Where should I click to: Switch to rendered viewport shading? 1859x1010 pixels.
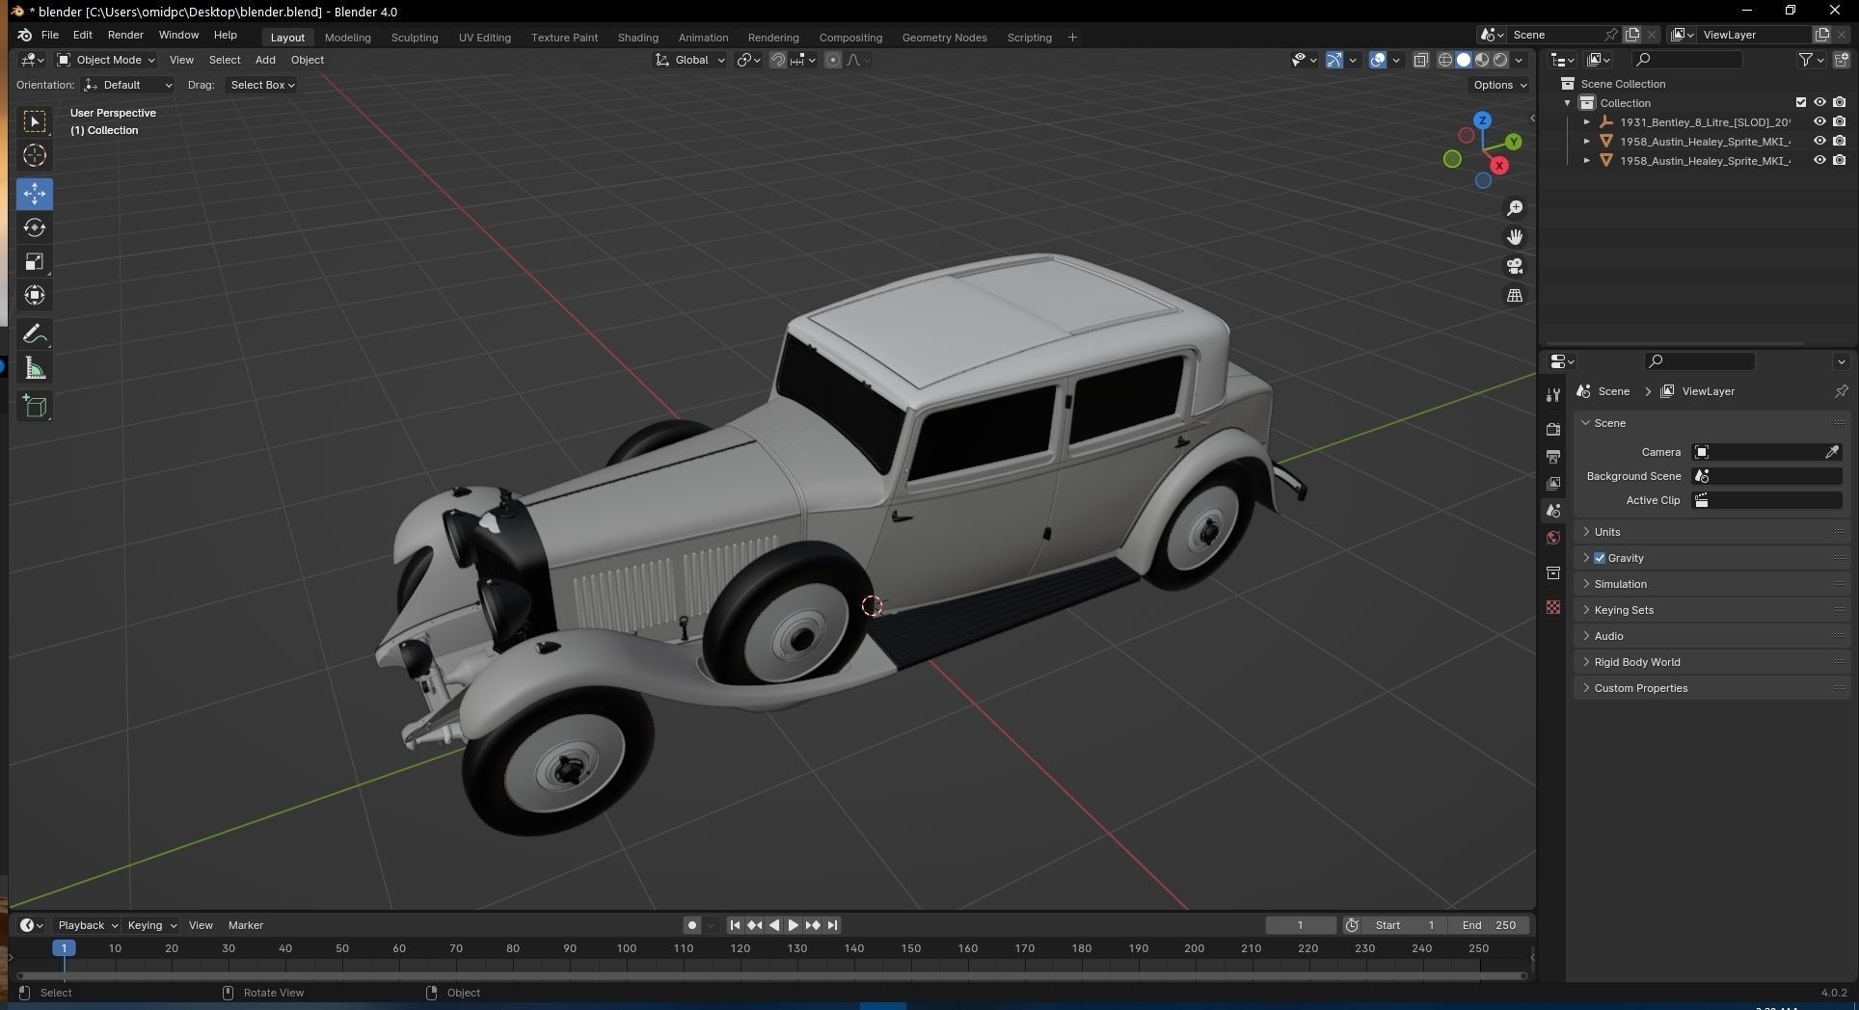point(1500,60)
